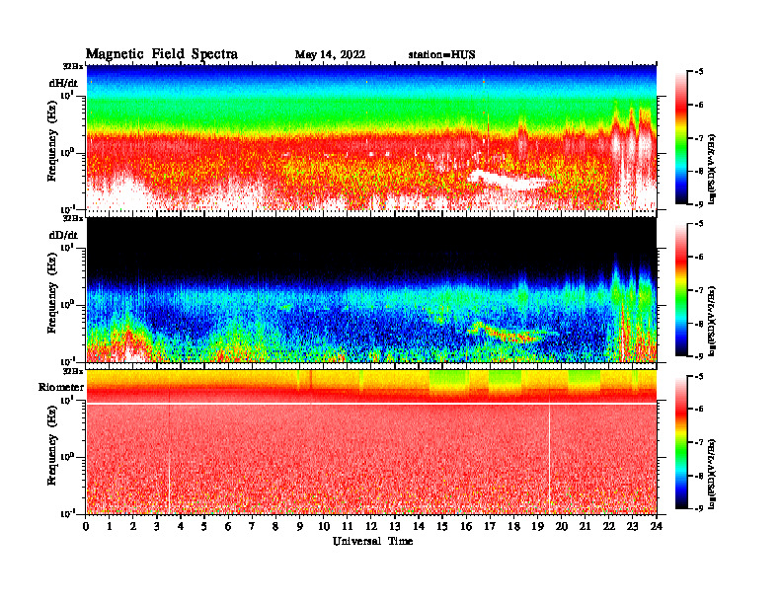Click the hour "14" tick label on time axis
The image size is (782, 604).
pyautogui.click(x=419, y=526)
